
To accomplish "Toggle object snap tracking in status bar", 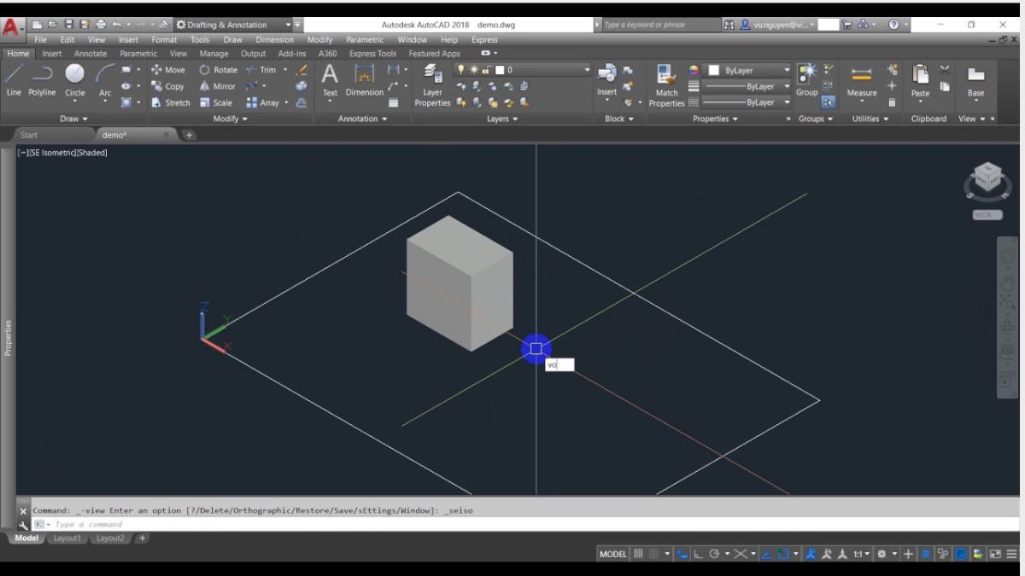I will click(767, 554).
